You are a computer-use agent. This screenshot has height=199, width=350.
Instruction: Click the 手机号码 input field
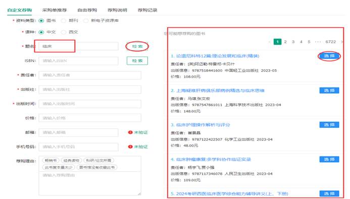coord(78,147)
